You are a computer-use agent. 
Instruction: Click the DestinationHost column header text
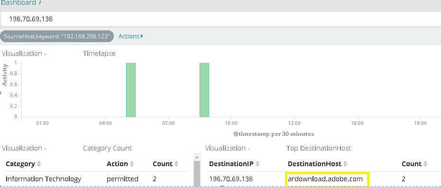pyautogui.click(x=314, y=164)
